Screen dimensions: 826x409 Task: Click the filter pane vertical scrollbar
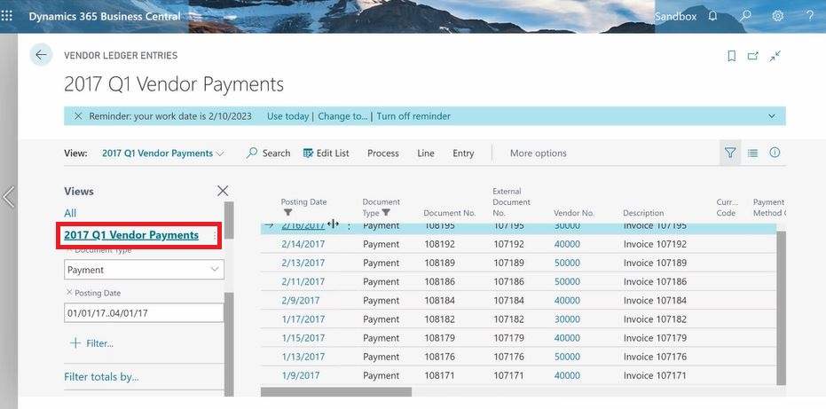tap(229, 343)
